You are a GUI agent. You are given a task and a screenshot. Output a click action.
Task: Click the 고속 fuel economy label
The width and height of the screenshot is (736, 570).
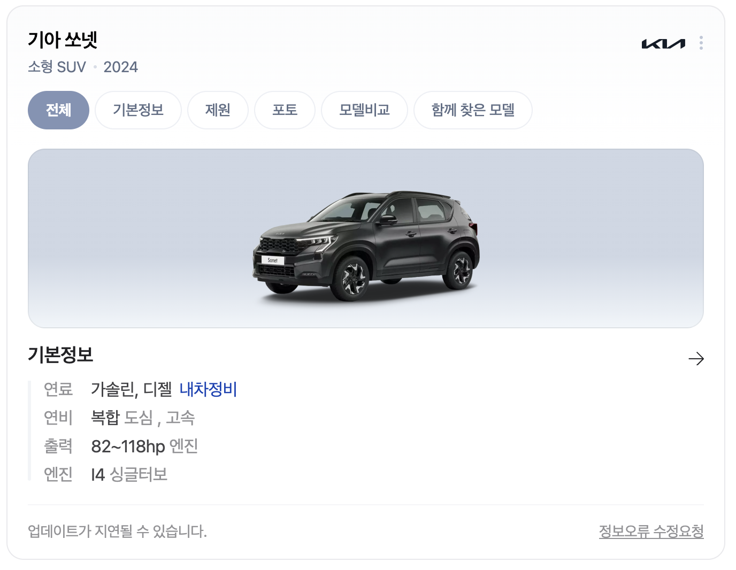pyautogui.click(x=180, y=418)
